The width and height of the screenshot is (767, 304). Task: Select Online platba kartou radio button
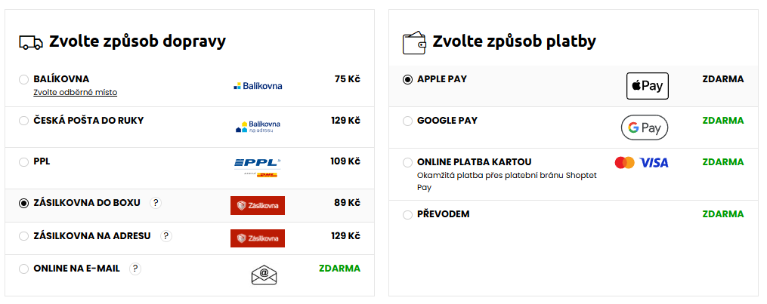point(408,162)
